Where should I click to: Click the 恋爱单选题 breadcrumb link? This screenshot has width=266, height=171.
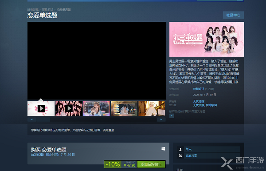pyautogui.click(x=63, y=10)
